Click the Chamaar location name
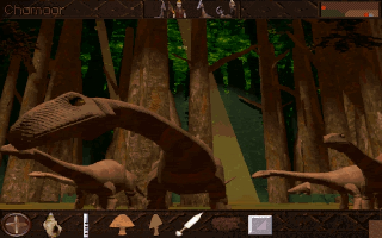Image resolution: width=382 pixels, height=238 pixels. coord(34,10)
